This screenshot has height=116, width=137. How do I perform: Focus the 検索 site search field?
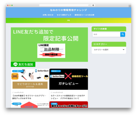click(107, 34)
